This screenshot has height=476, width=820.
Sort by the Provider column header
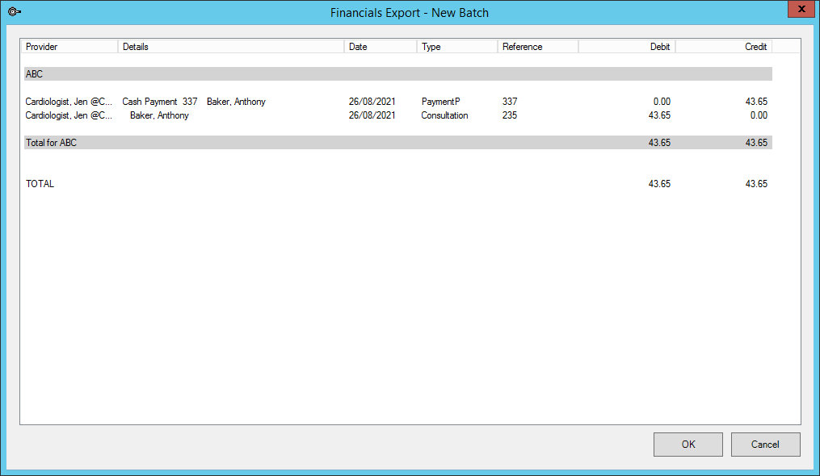69,47
